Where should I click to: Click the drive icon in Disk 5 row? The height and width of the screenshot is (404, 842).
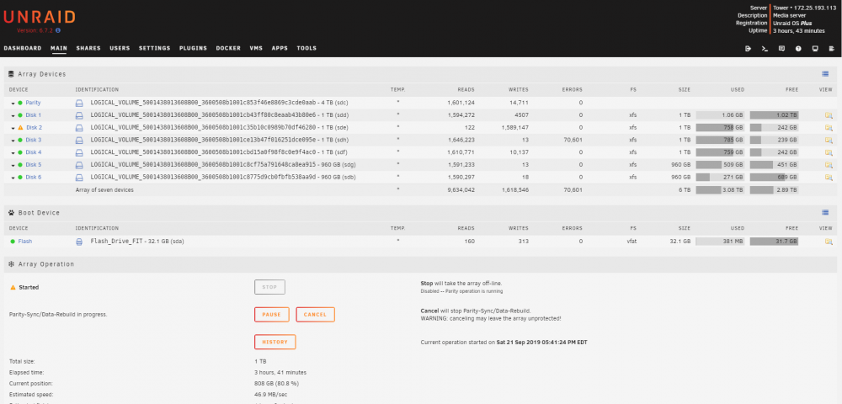[x=79, y=165]
